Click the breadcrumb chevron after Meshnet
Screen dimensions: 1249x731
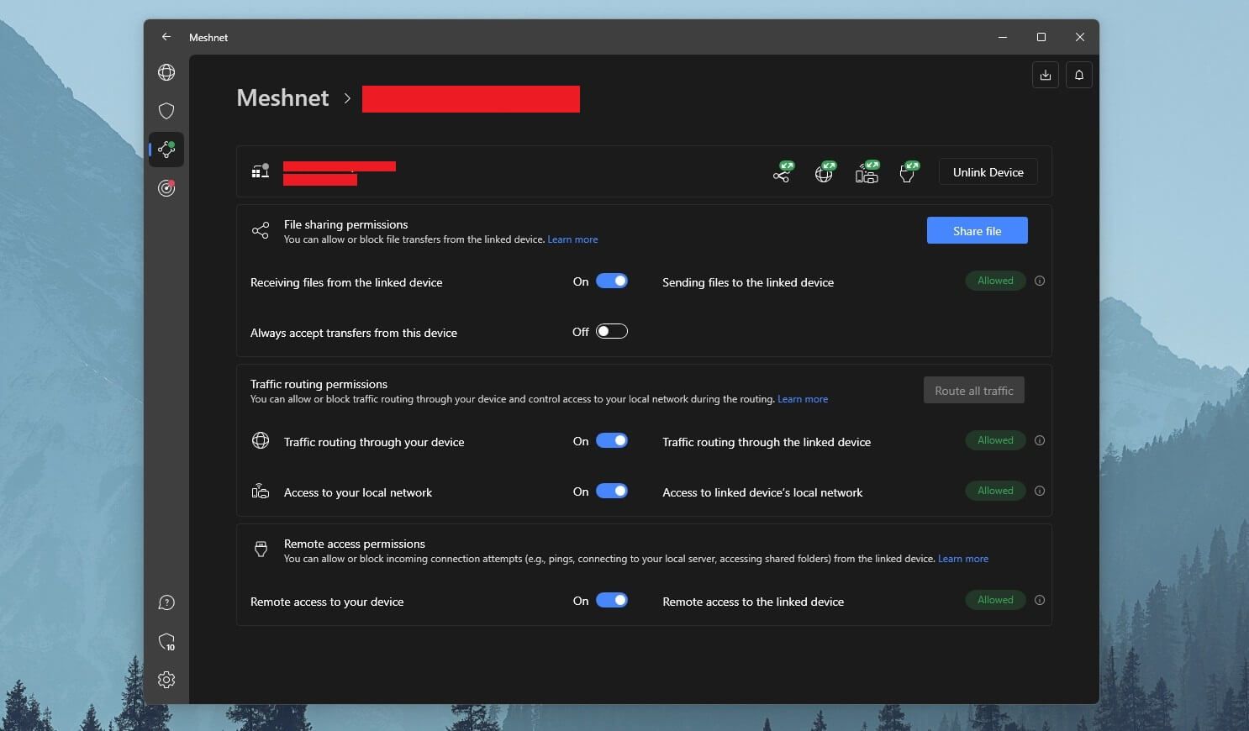347,98
